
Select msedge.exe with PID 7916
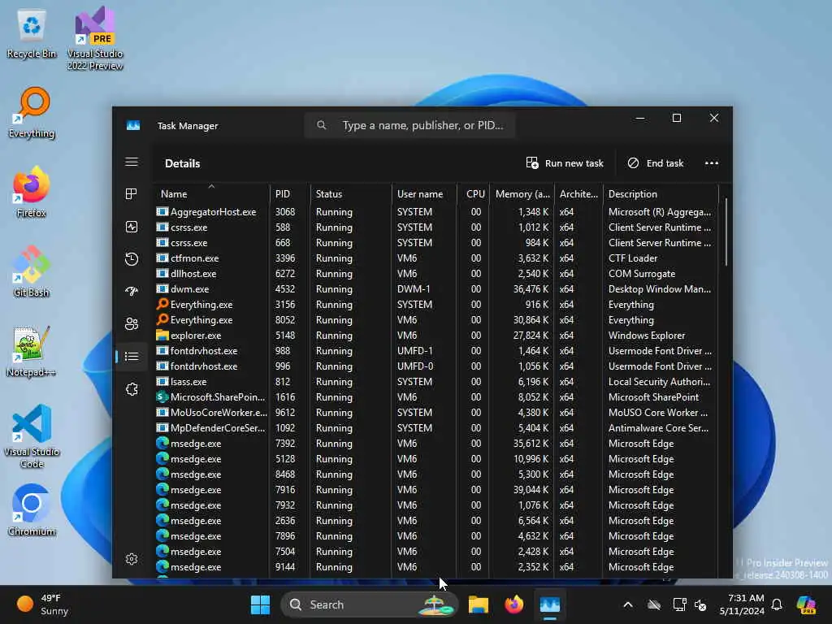click(436, 489)
